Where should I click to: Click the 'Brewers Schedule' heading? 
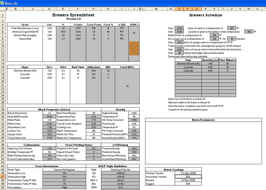(206, 15)
